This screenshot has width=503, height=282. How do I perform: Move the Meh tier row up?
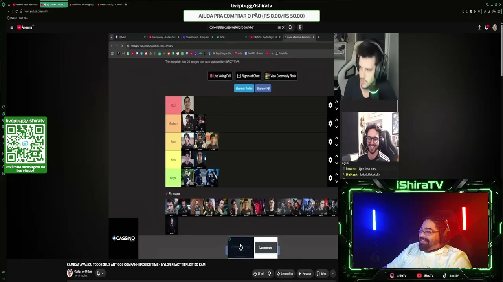(x=336, y=156)
